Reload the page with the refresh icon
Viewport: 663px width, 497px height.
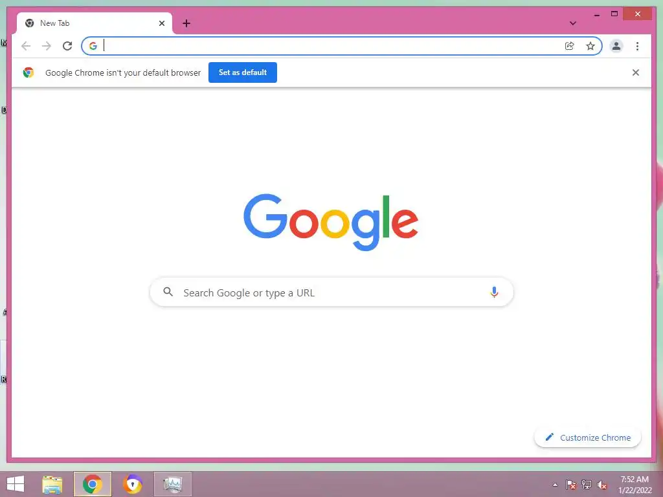pyautogui.click(x=67, y=46)
